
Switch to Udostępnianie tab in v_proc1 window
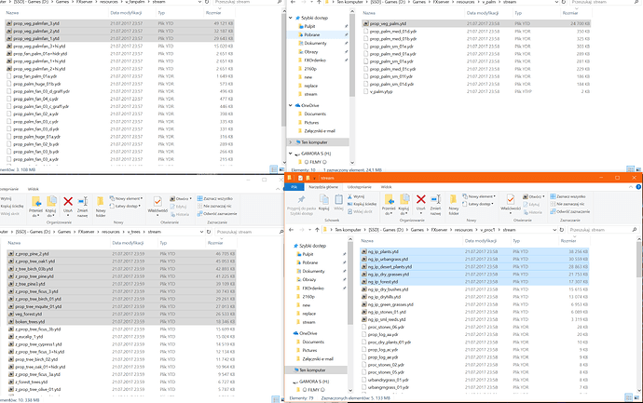coord(360,187)
